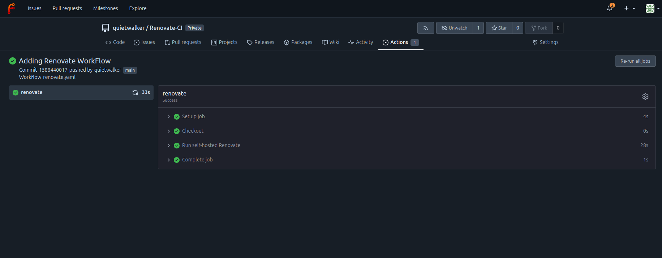
Task: Click the Forgejo logo home icon
Action: coord(11,8)
